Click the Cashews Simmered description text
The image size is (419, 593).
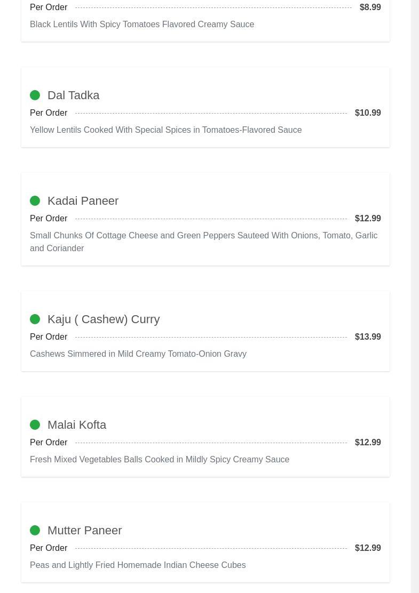[138, 354]
